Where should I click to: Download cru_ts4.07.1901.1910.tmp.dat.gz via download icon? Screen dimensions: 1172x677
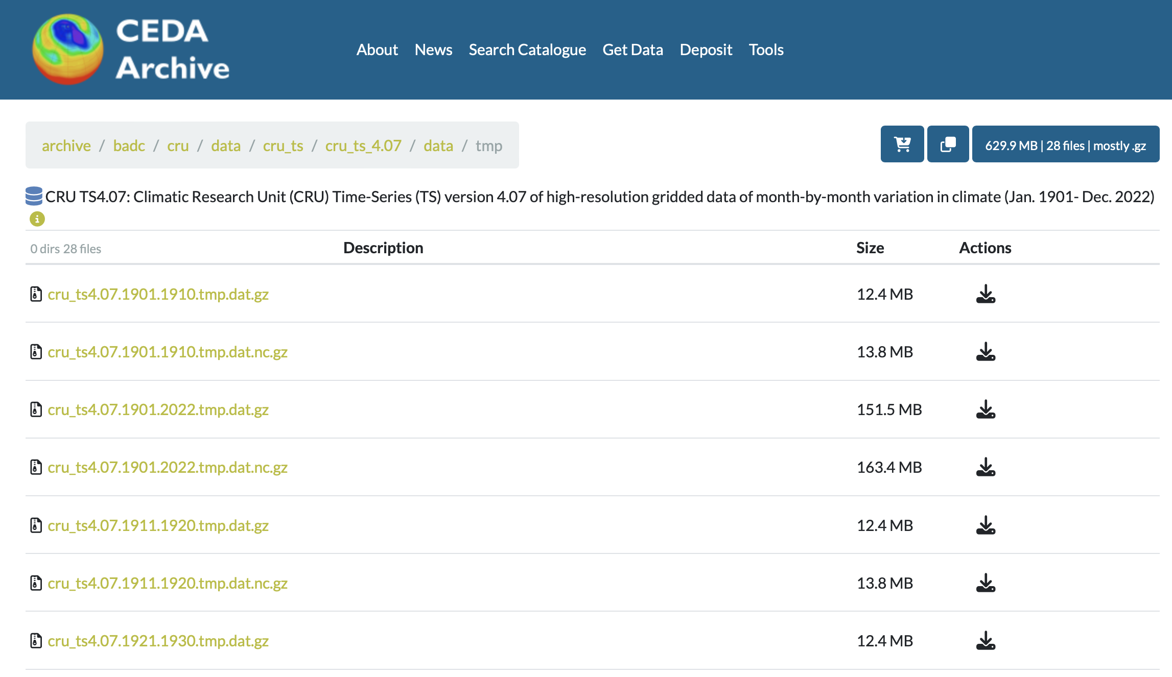click(986, 295)
